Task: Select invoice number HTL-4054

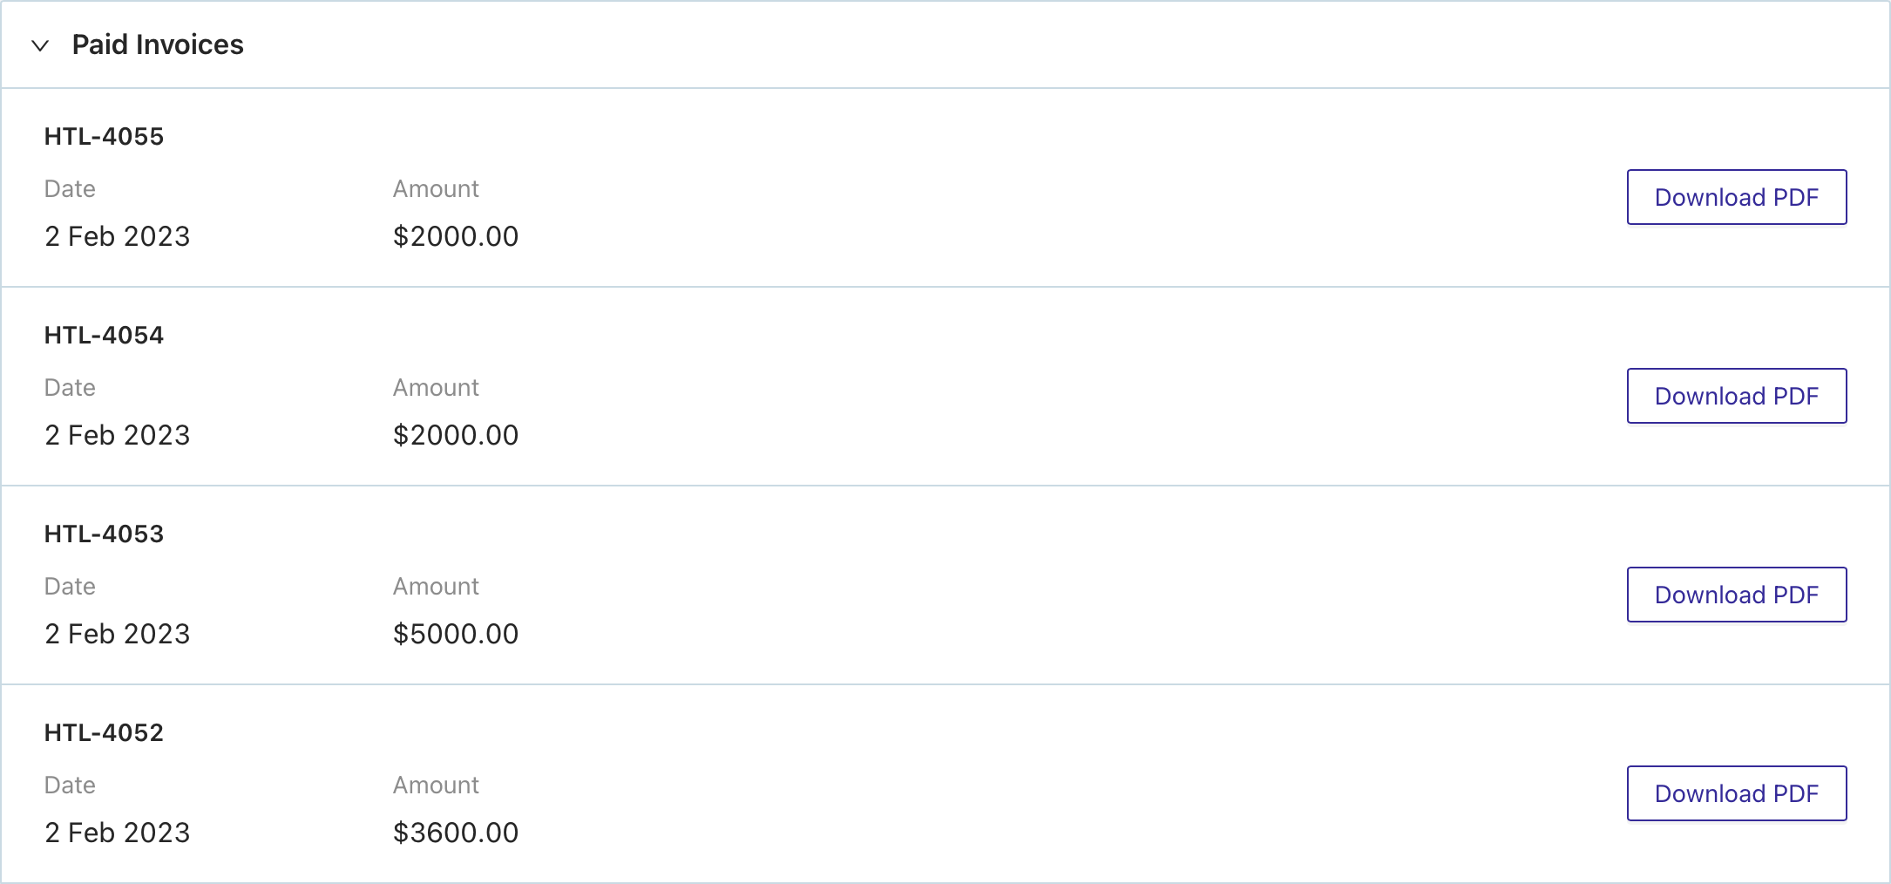Action: (104, 336)
